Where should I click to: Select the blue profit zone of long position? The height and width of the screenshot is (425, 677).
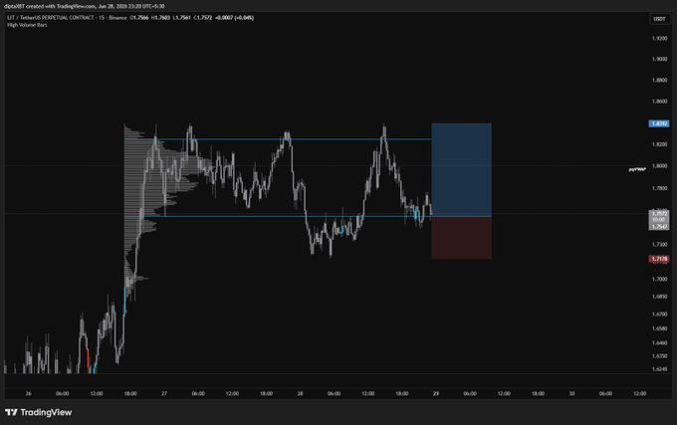pos(461,170)
